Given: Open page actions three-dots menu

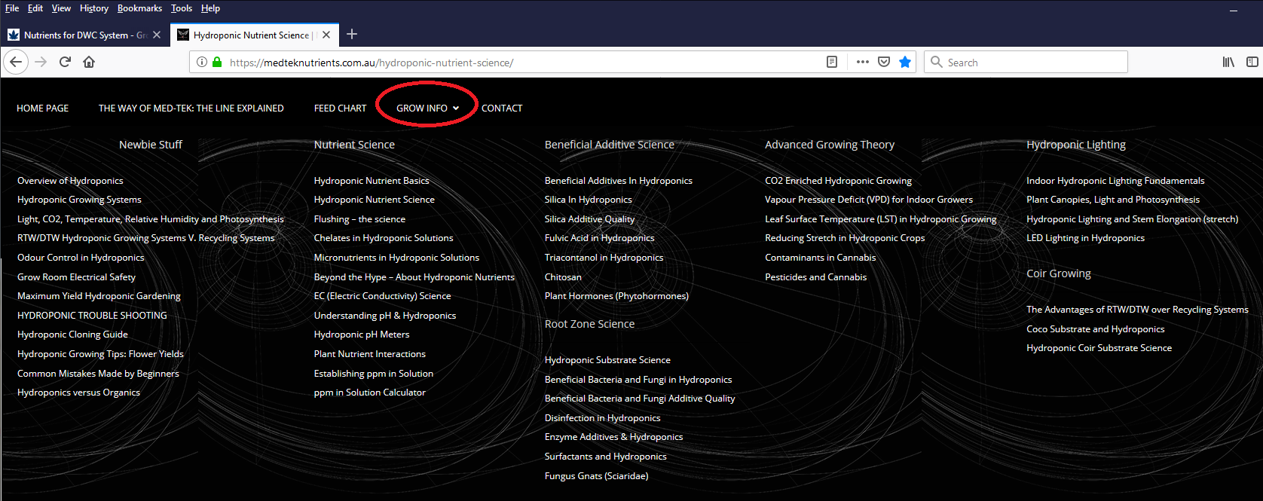Looking at the screenshot, I should click(x=862, y=62).
